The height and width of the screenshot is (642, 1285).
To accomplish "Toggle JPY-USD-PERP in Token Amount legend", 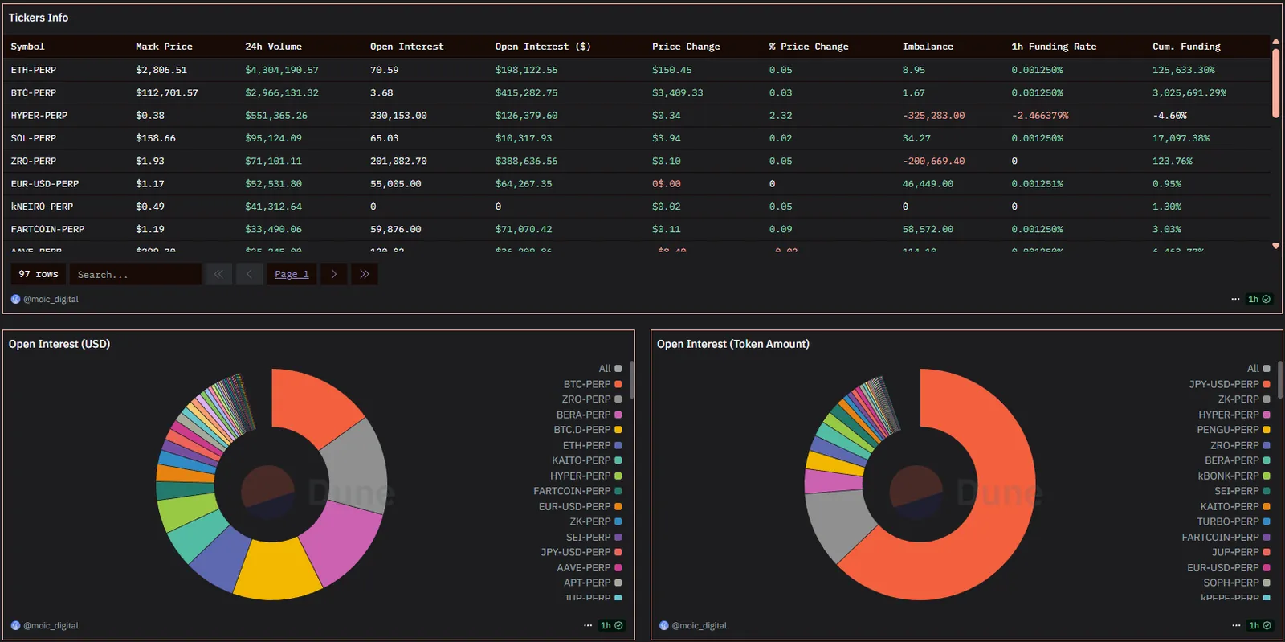I will [1229, 384].
